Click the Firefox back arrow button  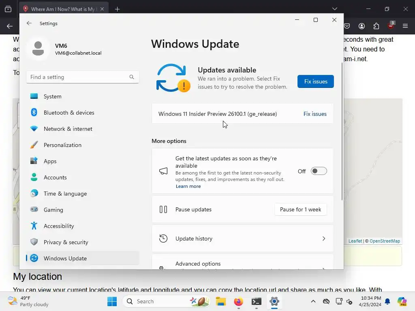click(x=10, y=26)
